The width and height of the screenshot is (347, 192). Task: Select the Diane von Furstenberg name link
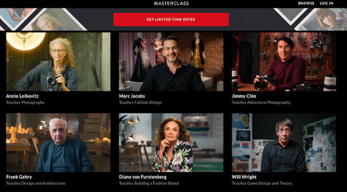click(x=143, y=177)
